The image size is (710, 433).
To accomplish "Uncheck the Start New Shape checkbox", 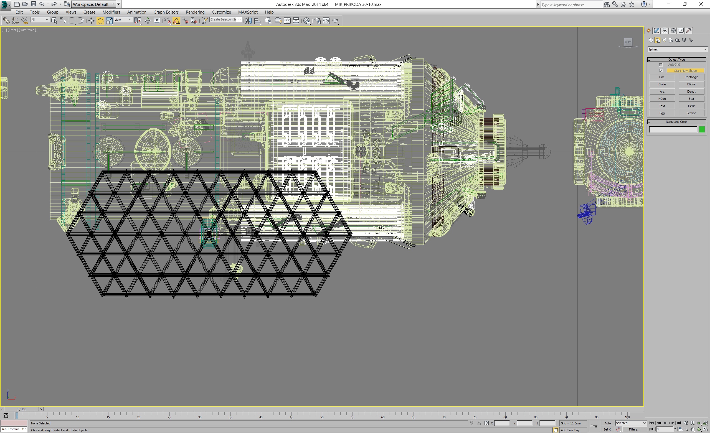I will coord(661,71).
